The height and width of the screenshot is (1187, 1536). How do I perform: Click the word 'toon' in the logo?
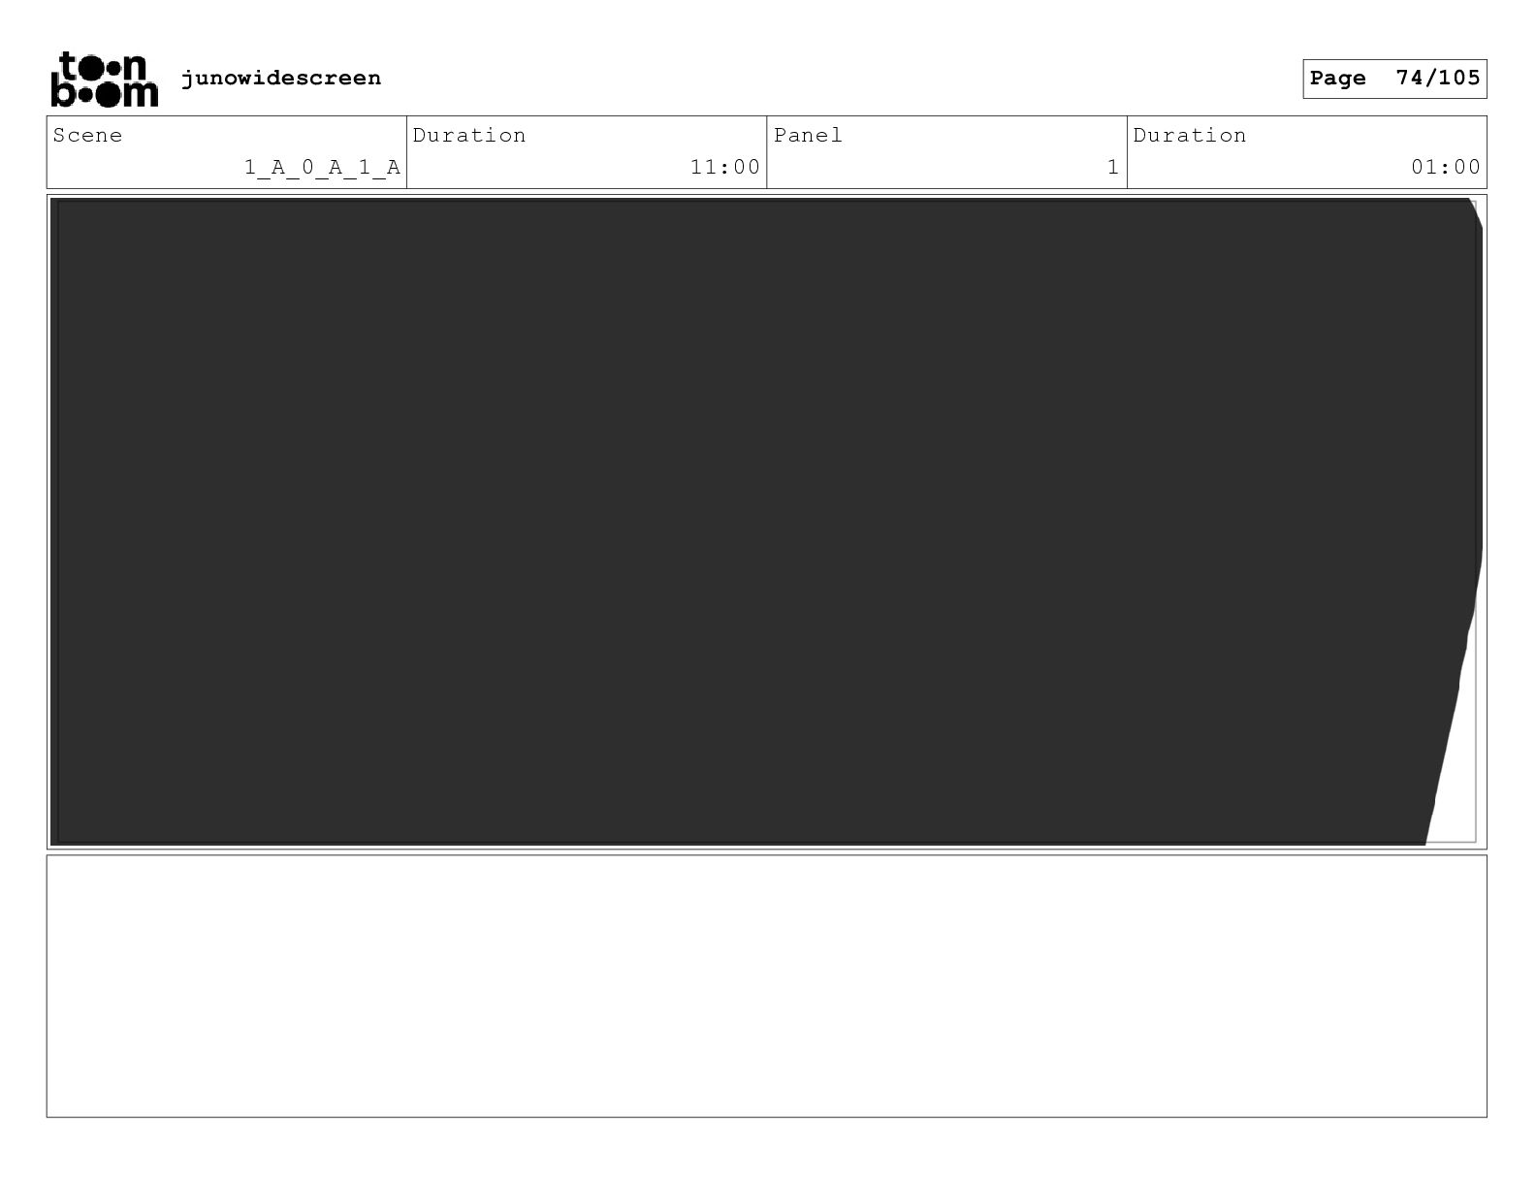[104, 65]
